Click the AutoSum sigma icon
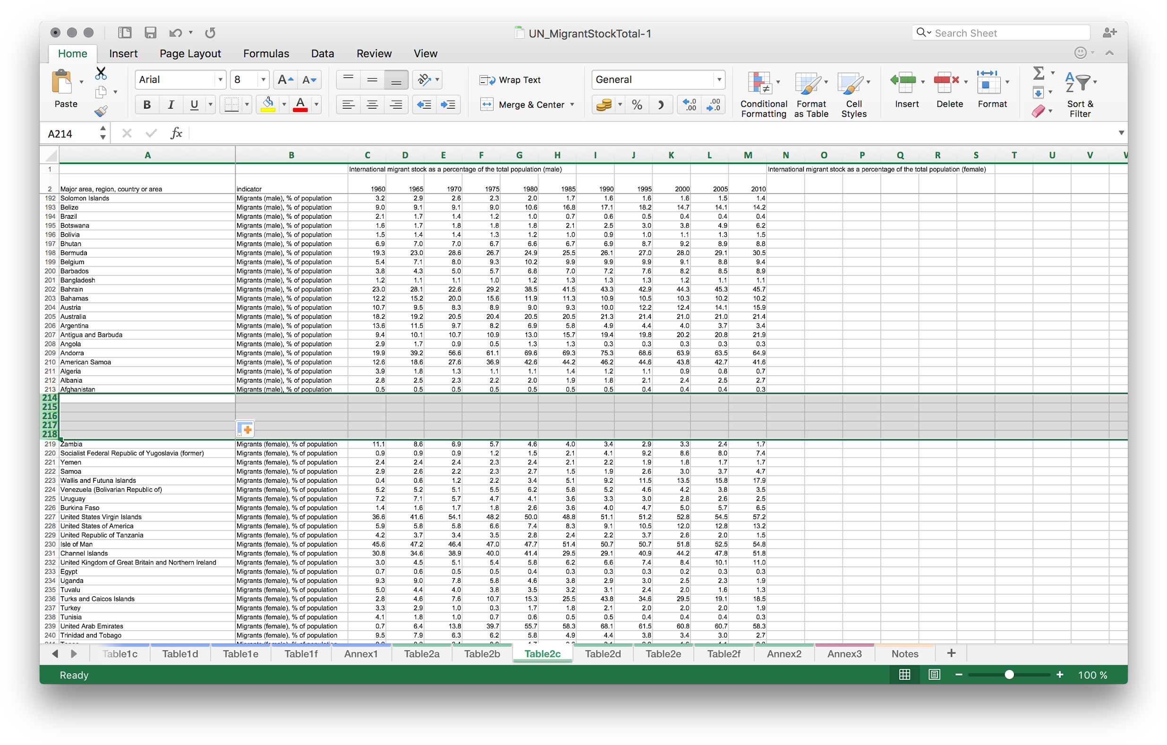The image size is (1167, 745). point(1038,73)
